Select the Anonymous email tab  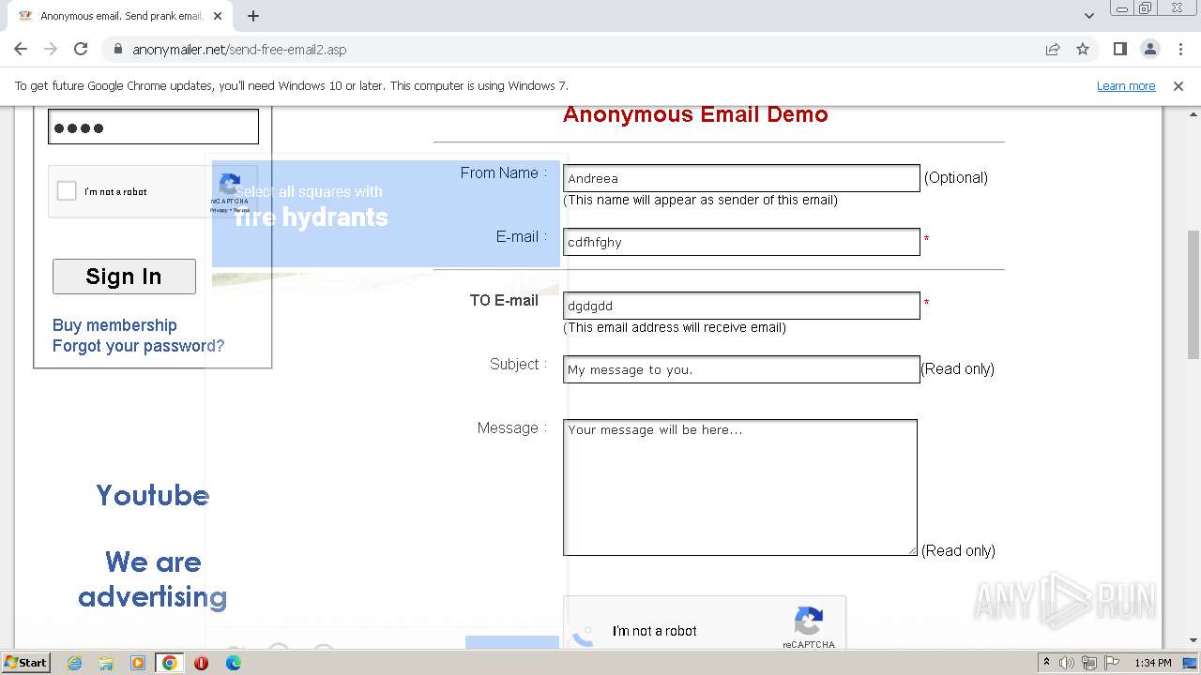[120, 16]
